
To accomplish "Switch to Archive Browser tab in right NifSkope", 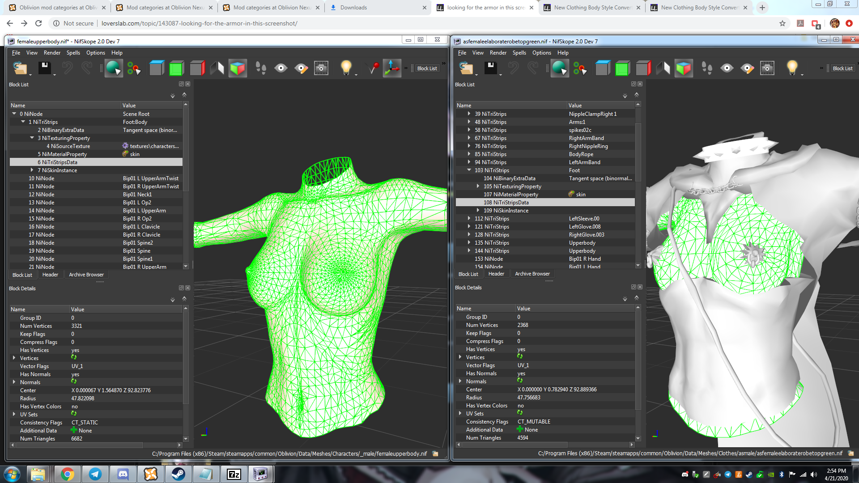I will (532, 274).
